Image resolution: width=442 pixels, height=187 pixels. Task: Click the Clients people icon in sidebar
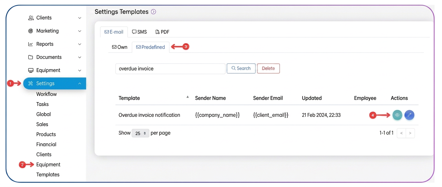tap(31, 18)
